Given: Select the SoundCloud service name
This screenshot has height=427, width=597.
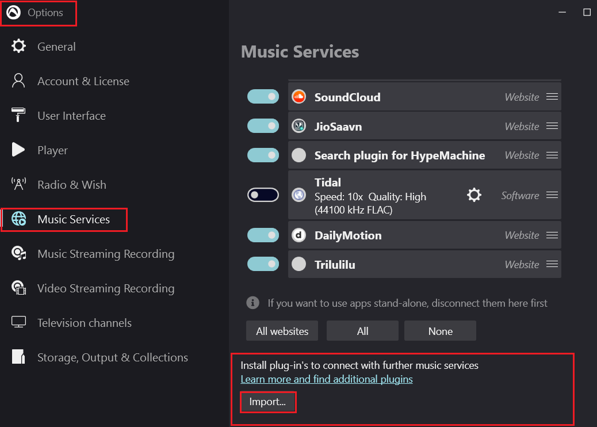Looking at the screenshot, I should point(347,97).
